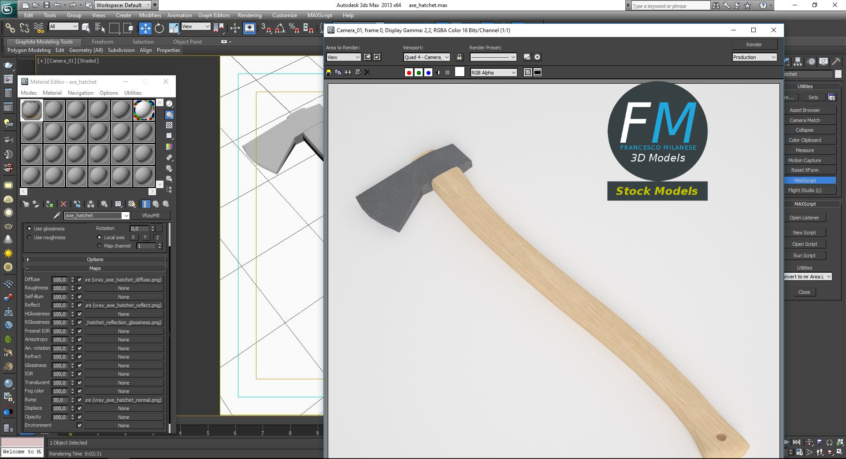Clear the rendered frame buffer
This screenshot has width=846, height=459.
pos(367,72)
